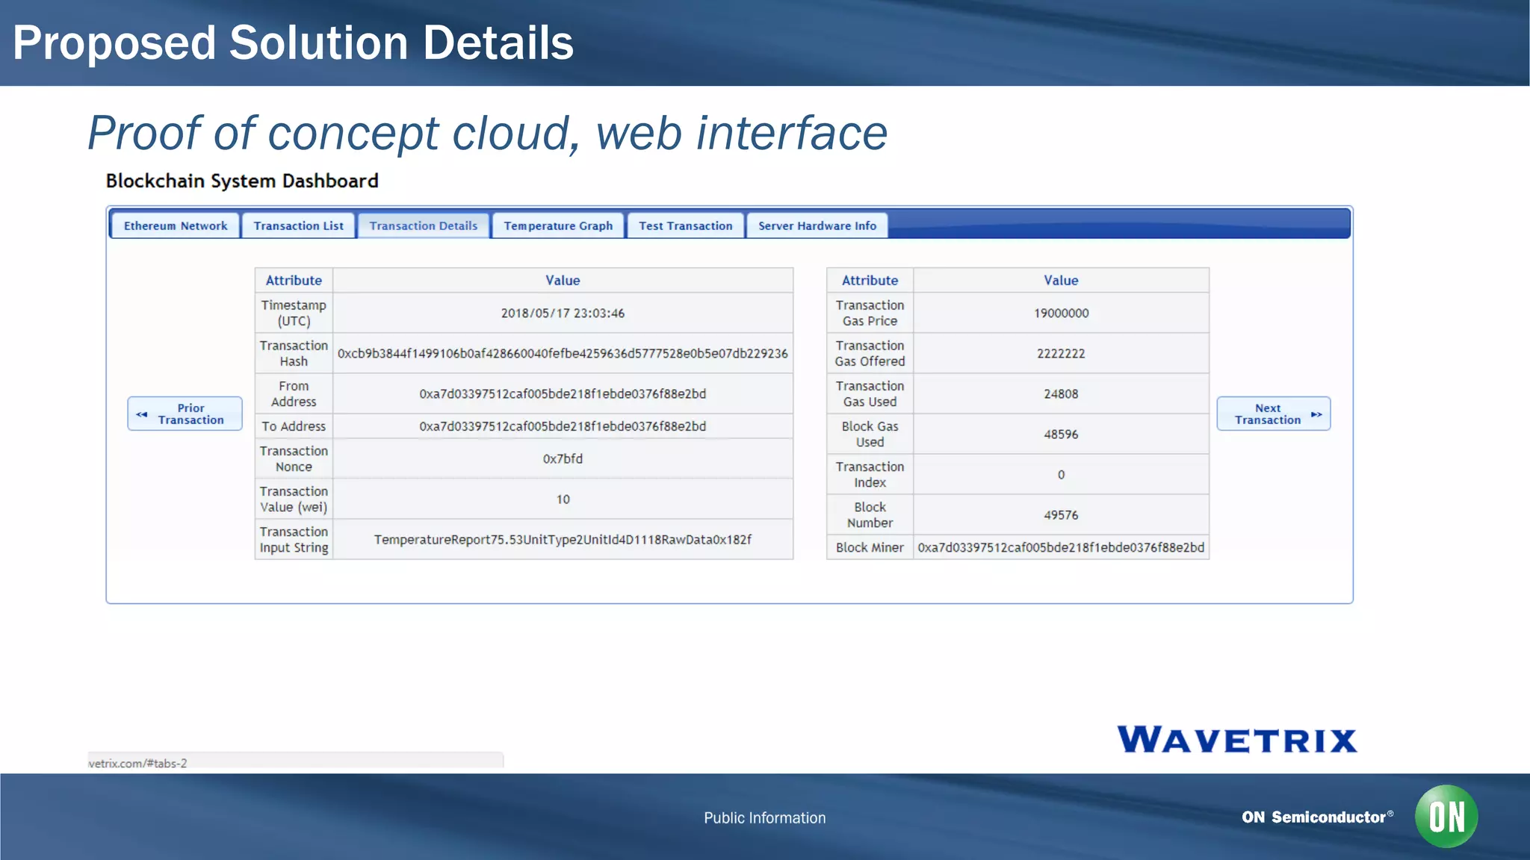This screenshot has width=1530, height=860.
Task: Click the Transaction Gas Offered label
Action: point(870,353)
